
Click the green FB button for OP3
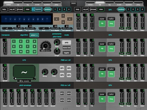pos(102,74)
